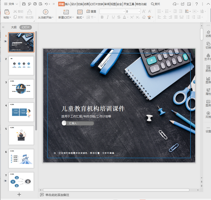The image size is (211, 200).
Task: Start slideshow from current slide play icon
Action: [x=45, y=12]
